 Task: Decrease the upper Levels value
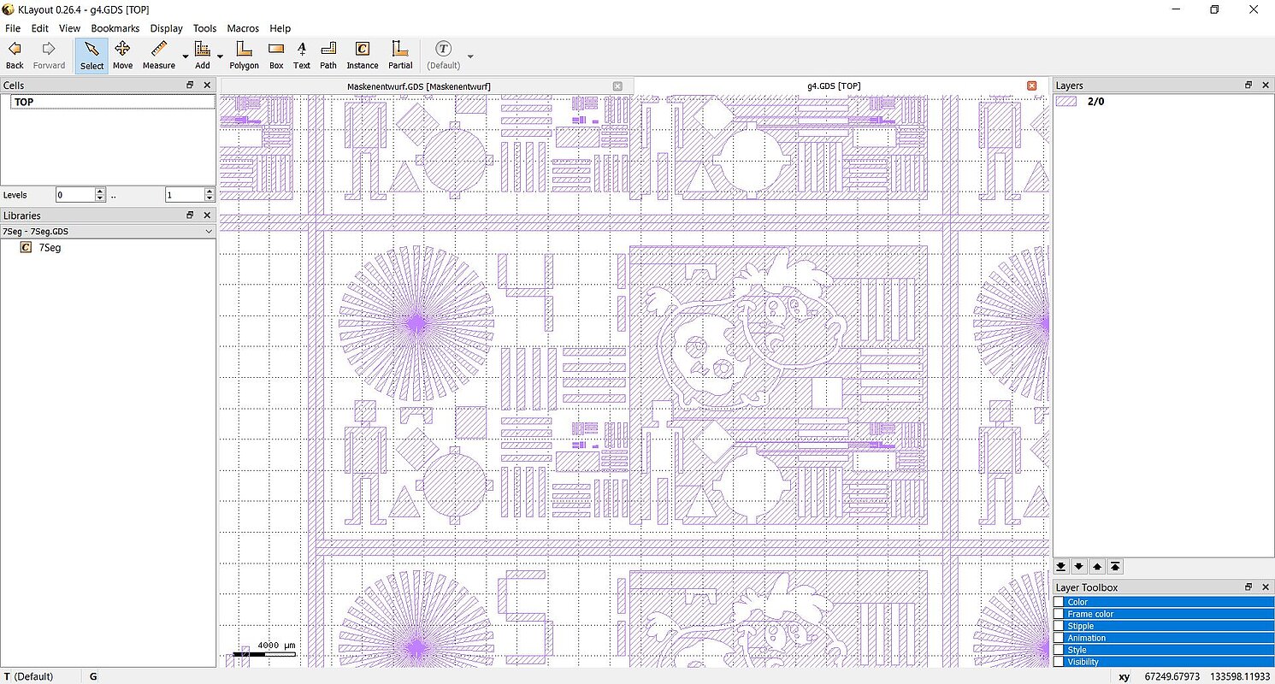click(x=210, y=199)
